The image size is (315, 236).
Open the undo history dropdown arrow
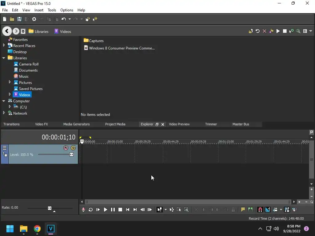[x=70, y=19]
